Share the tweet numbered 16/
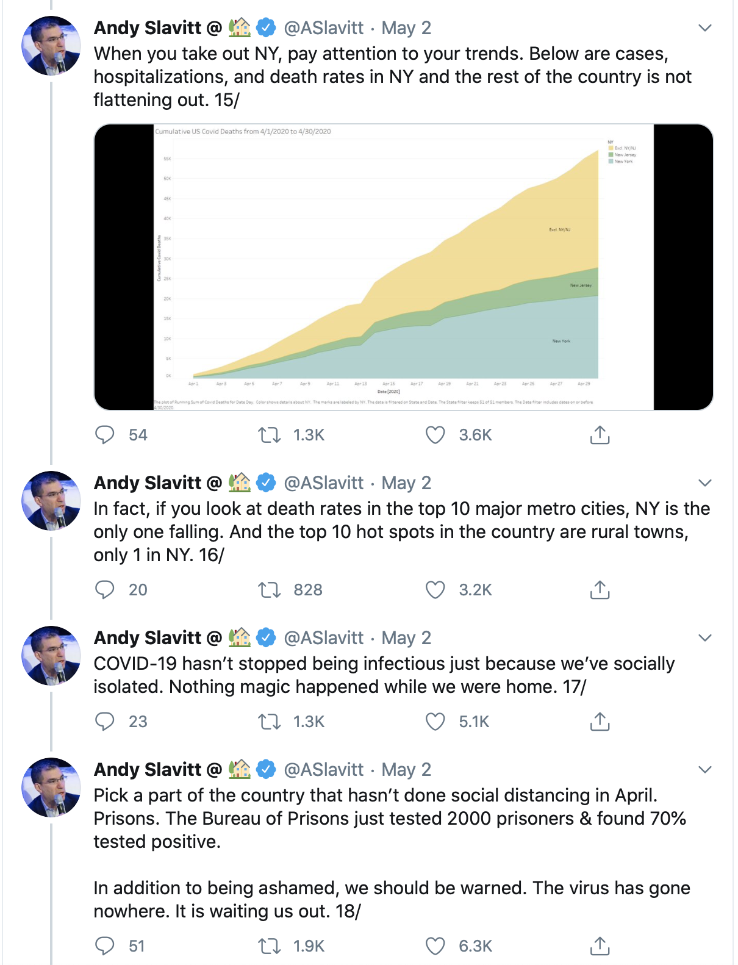Image resolution: width=738 pixels, height=965 pixels. [x=600, y=590]
